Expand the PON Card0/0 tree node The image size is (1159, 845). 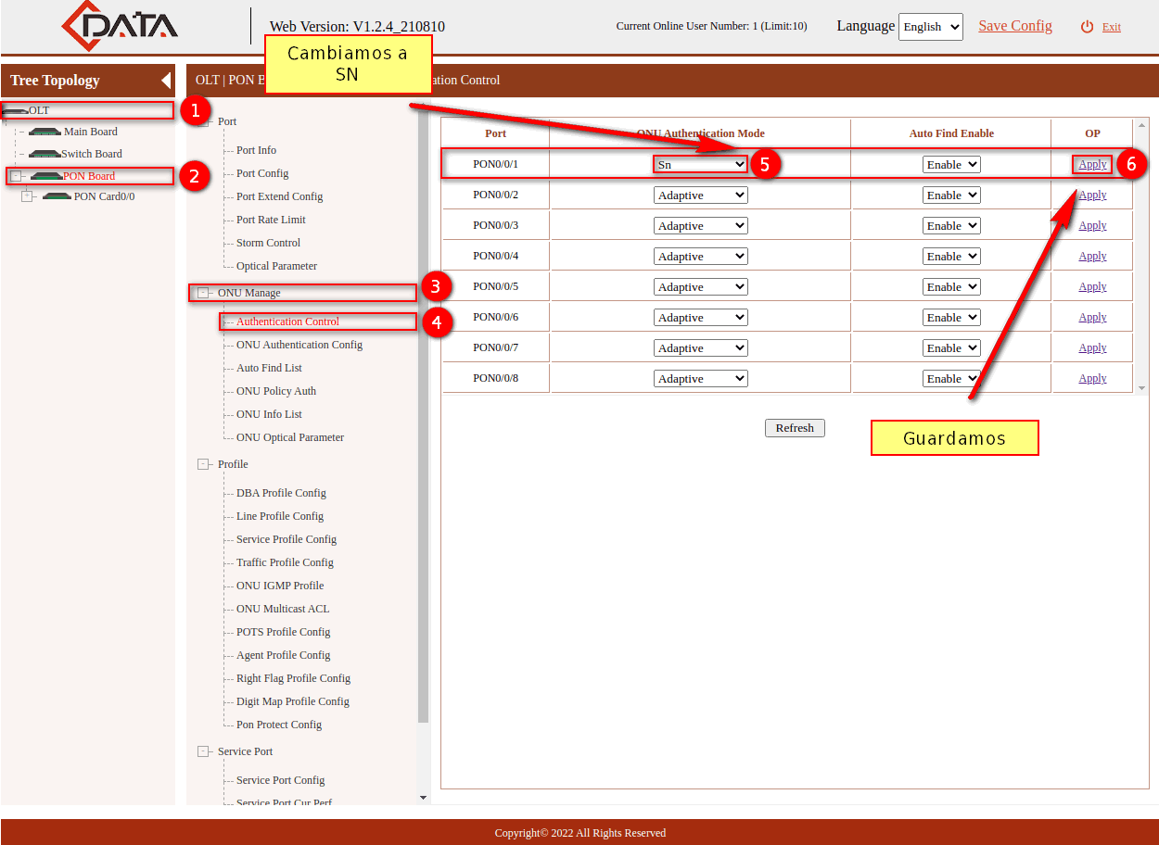(27, 196)
